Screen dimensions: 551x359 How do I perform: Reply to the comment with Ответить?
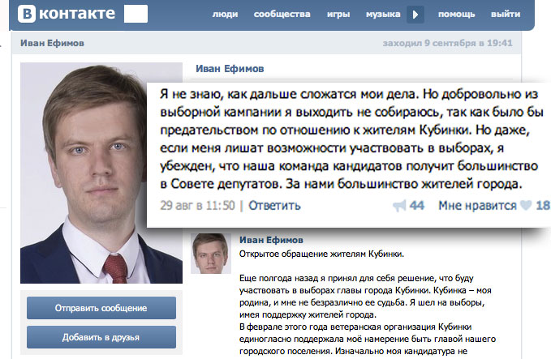[274, 206]
